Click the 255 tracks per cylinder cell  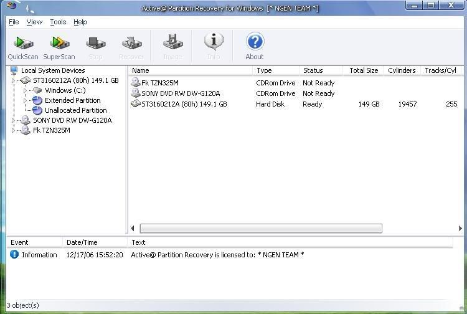(x=451, y=104)
